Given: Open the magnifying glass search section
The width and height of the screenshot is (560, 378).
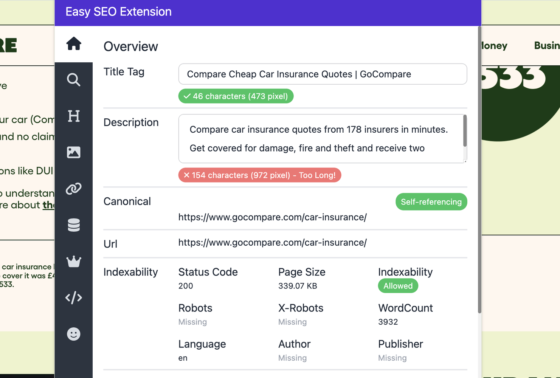Looking at the screenshot, I should (x=74, y=80).
